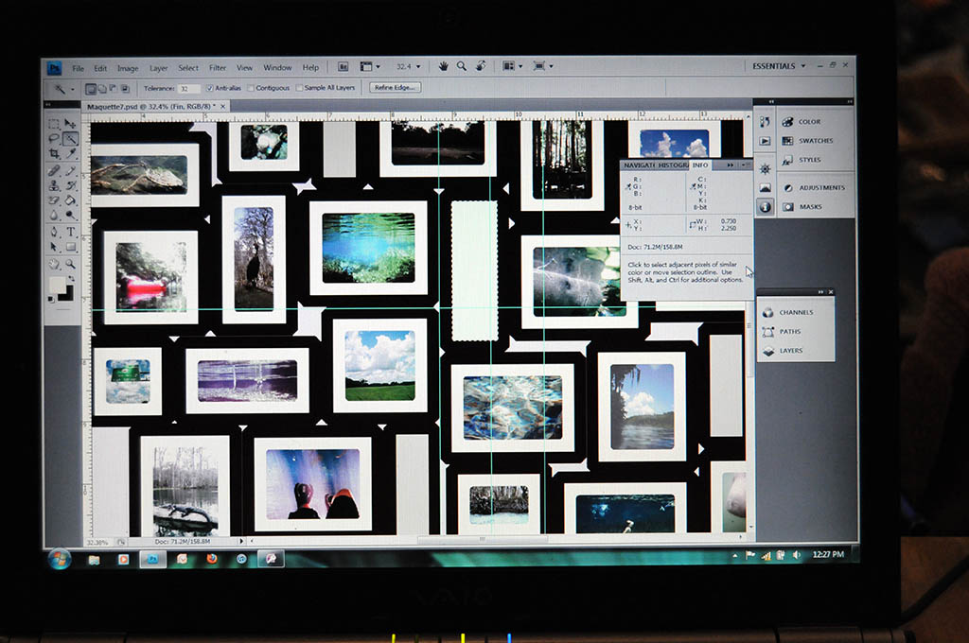Launch Adobe Bridge from the application bar
969x643 pixels.
[x=343, y=67]
